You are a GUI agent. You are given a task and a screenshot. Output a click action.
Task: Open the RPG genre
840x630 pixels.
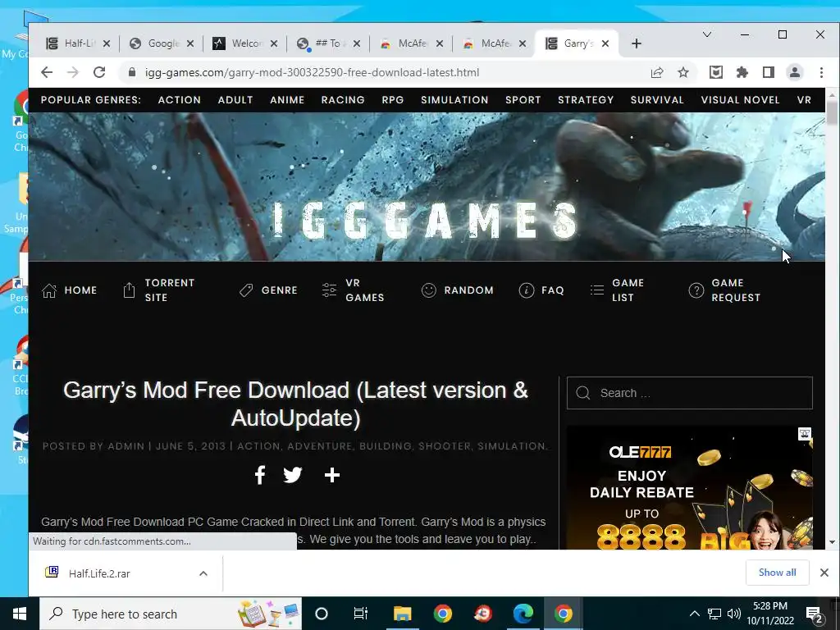pyautogui.click(x=393, y=99)
